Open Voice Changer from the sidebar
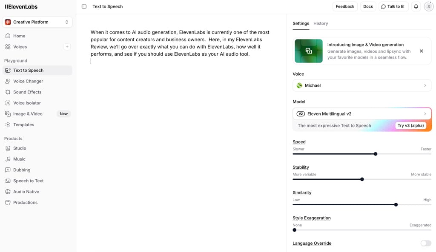Image resolution: width=436 pixels, height=252 pixels. click(x=28, y=81)
